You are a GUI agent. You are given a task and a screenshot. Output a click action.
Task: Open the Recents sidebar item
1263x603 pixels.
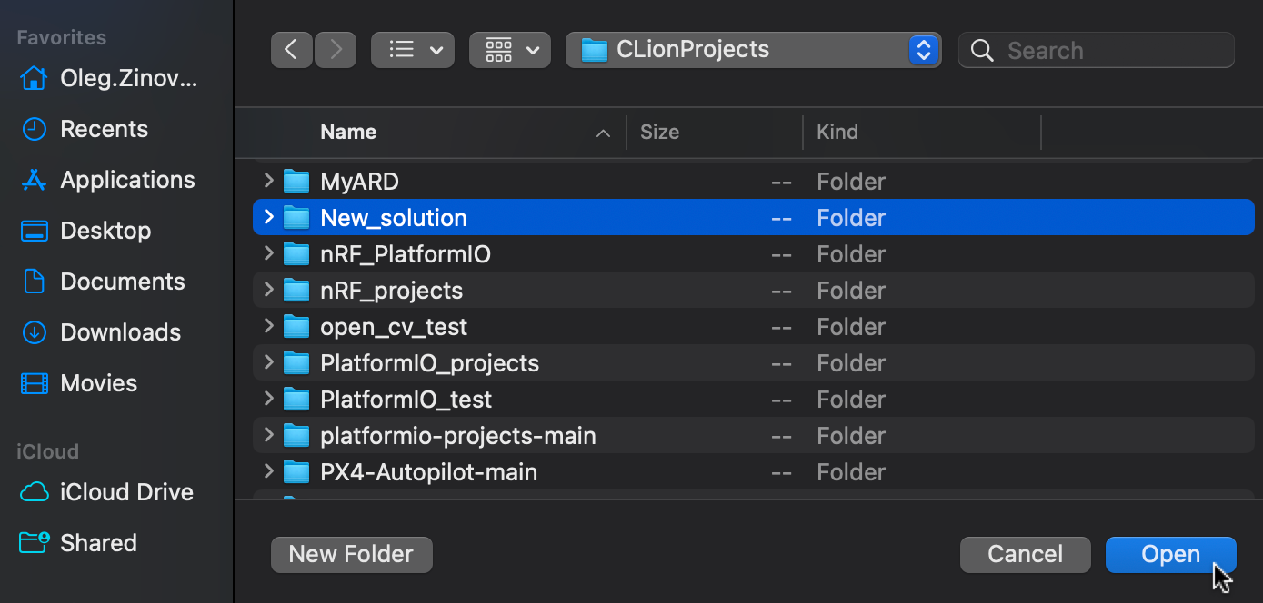104,128
